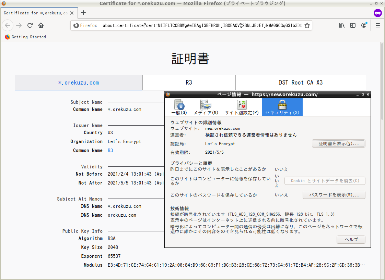Select the *.orekuzu.com certificate tab
This screenshot has width=385, height=280.
(x=79, y=82)
